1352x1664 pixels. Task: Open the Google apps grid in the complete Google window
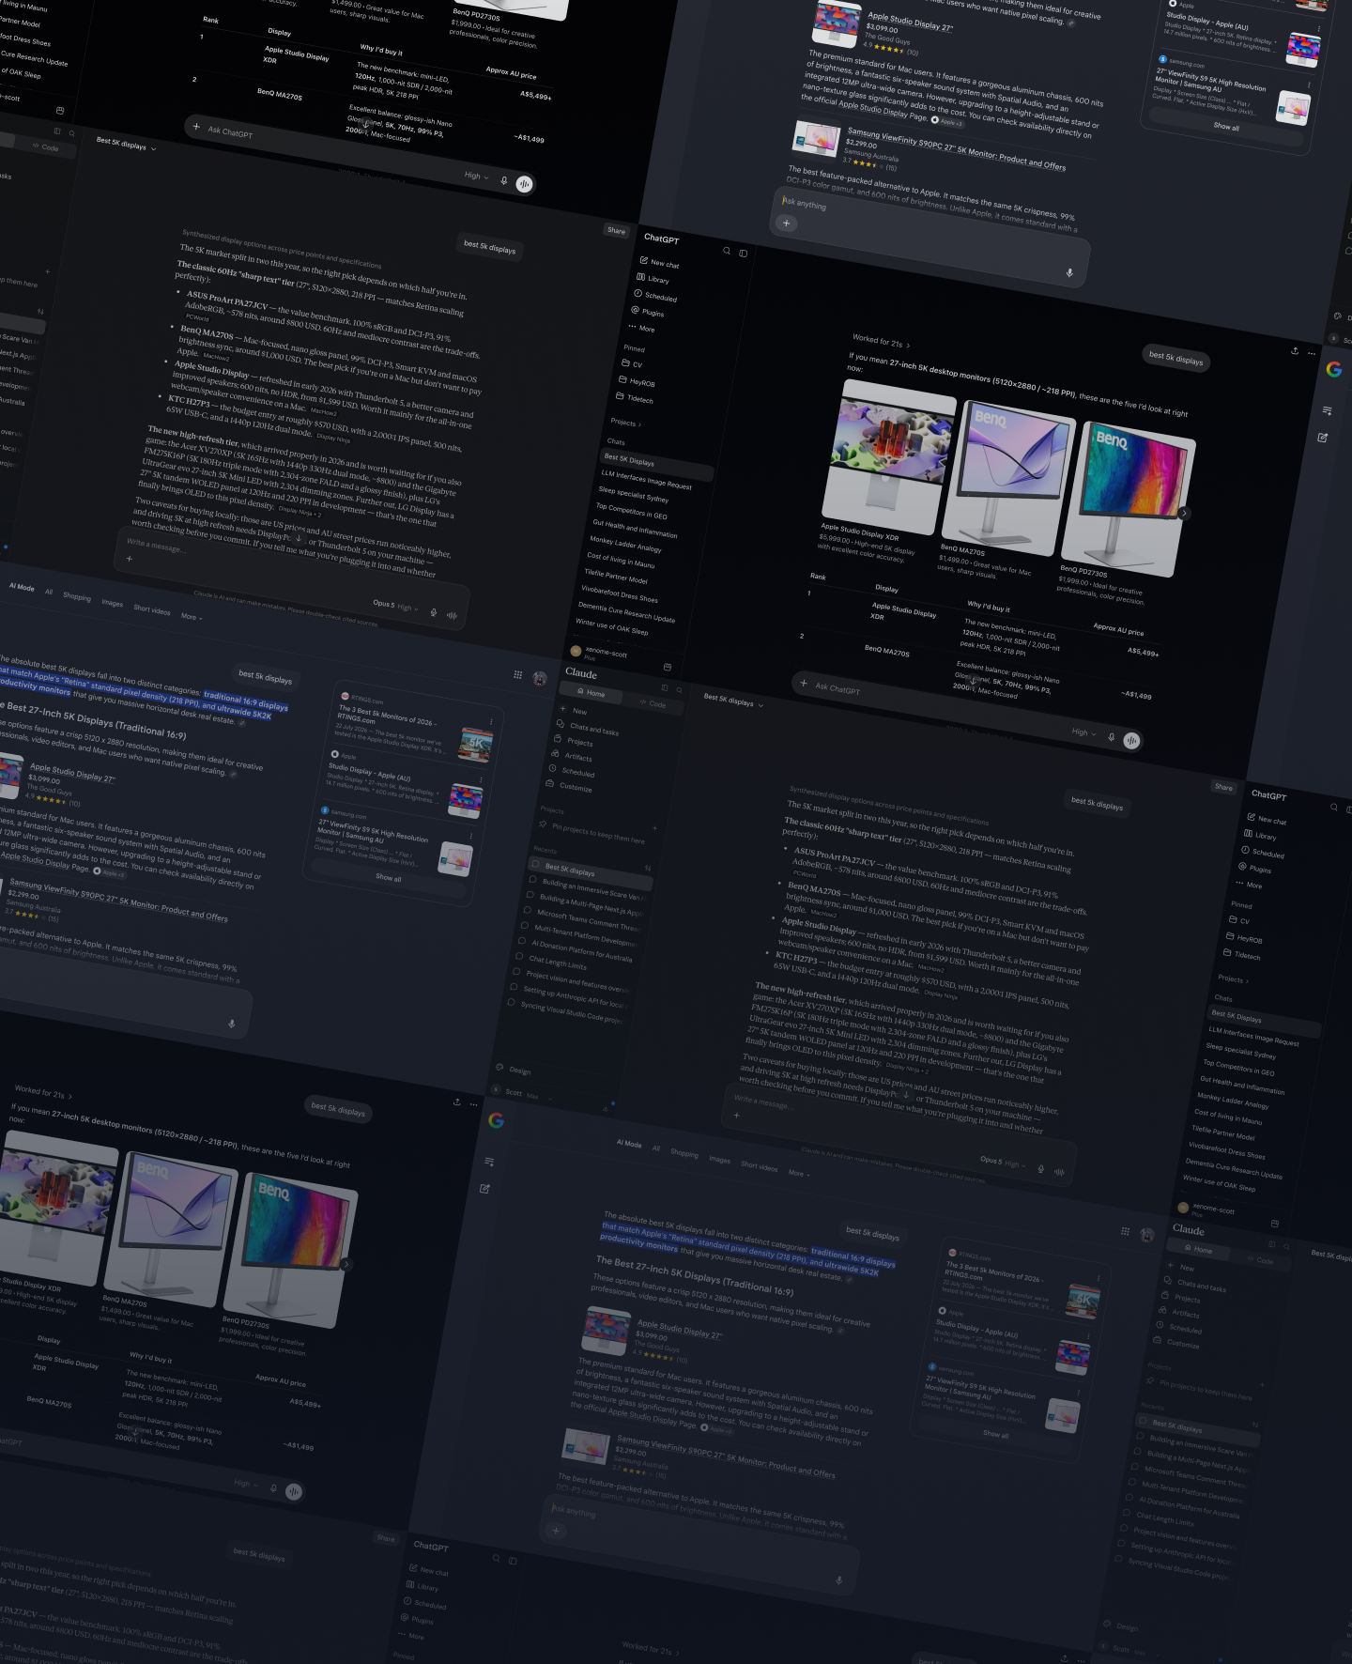1125,1231
